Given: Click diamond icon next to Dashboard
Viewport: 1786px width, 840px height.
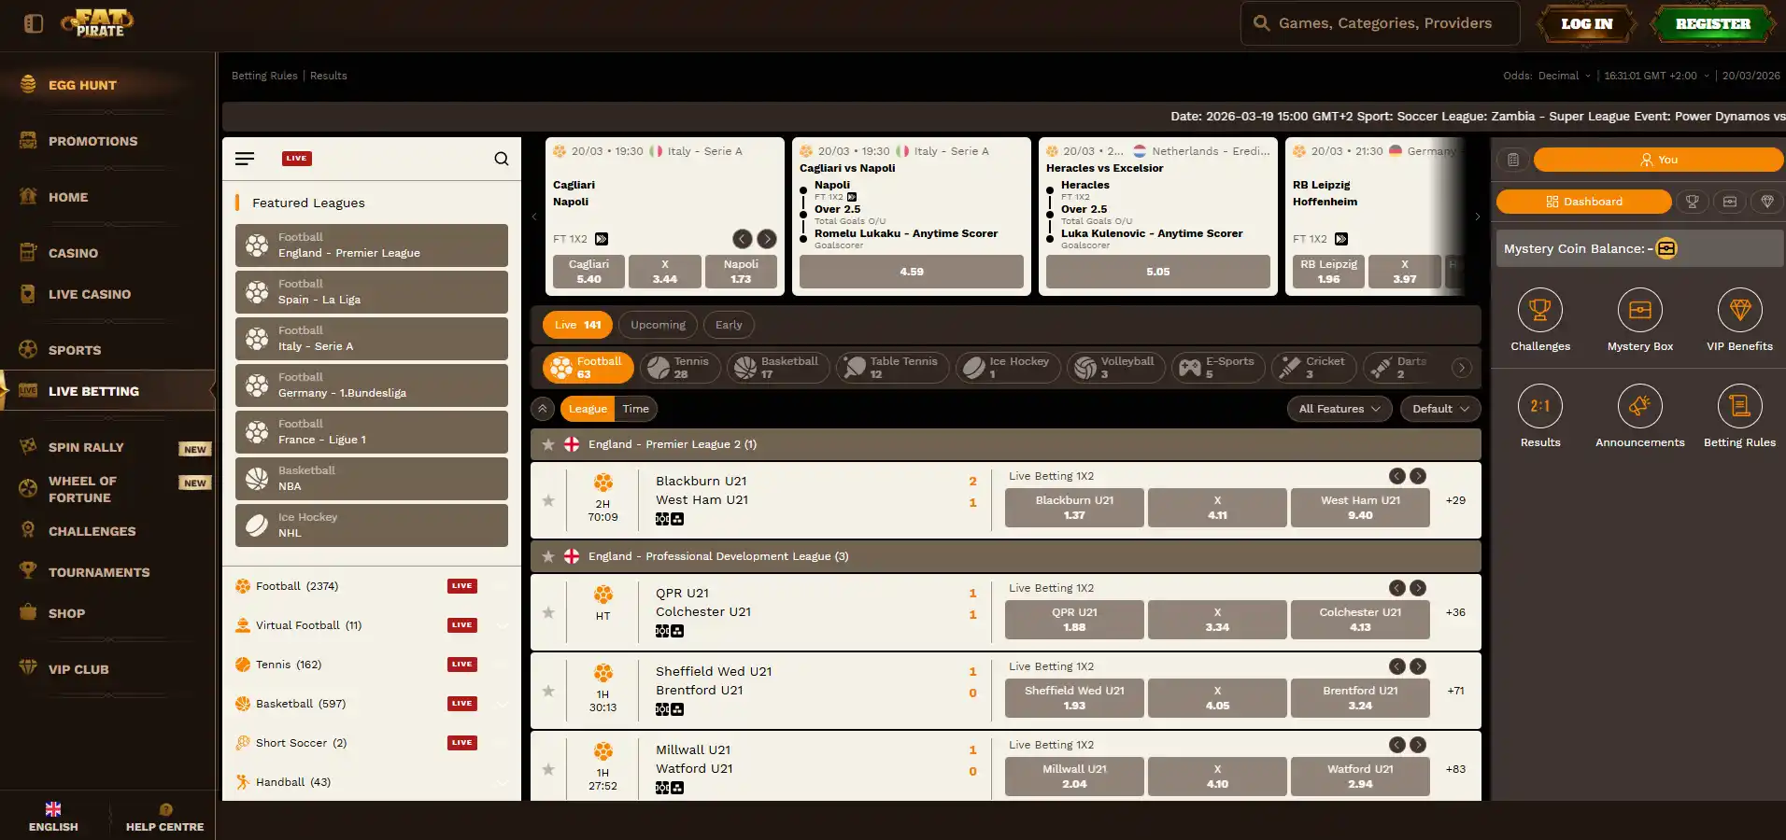Looking at the screenshot, I should (1767, 202).
